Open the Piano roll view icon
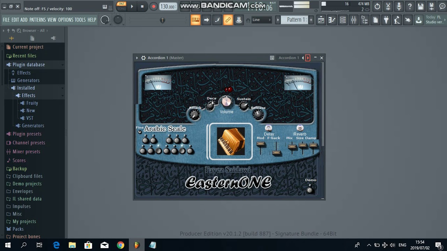The height and width of the screenshot is (251, 447). click(x=332, y=20)
